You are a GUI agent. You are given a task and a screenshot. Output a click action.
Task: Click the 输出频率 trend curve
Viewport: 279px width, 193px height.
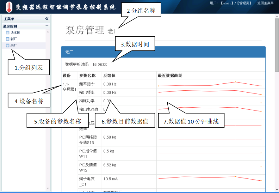(210, 92)
